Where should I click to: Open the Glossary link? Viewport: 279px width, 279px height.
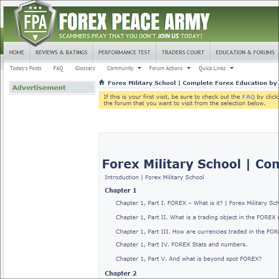[85, 68]
